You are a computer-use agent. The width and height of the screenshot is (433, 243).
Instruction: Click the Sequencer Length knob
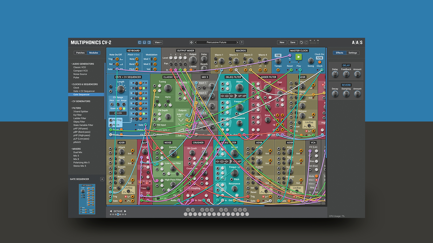tap(121, 89)
